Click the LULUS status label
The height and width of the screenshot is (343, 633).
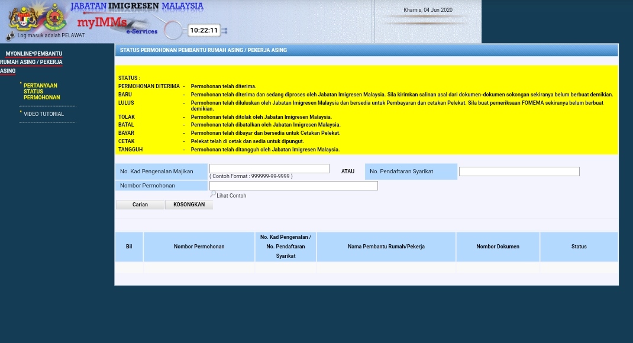click(x=126, y=103)
